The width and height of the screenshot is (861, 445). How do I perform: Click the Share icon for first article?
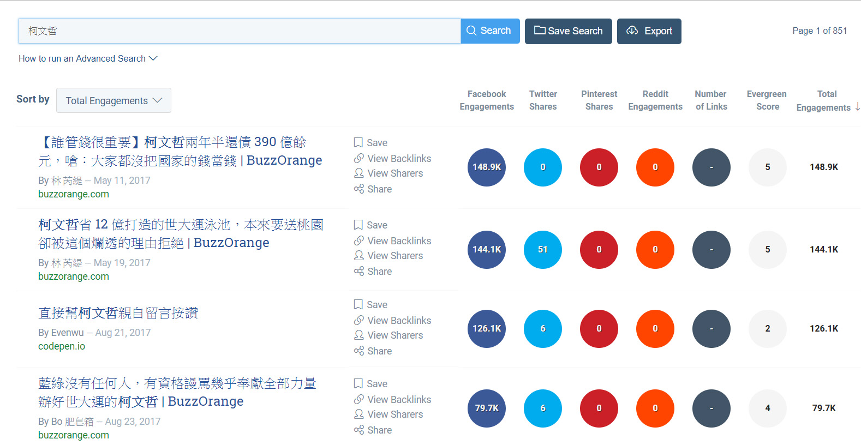coord(358,189)
